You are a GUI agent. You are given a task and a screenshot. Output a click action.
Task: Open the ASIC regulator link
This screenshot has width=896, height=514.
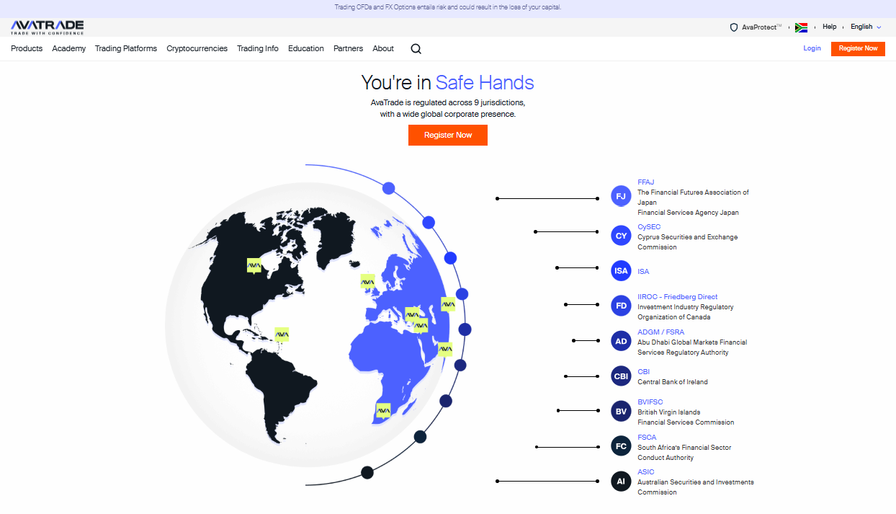click(x=645, y=472)
